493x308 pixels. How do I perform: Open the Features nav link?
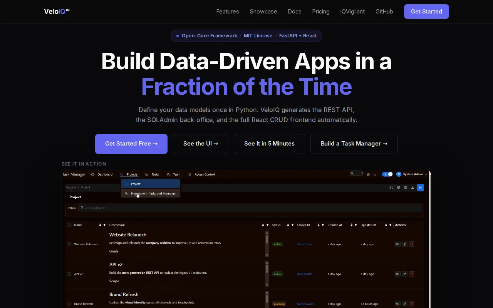228,12
